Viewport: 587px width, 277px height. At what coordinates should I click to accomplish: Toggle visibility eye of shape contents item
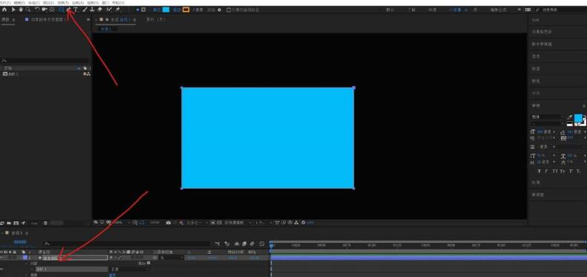(x=2, y=269)
